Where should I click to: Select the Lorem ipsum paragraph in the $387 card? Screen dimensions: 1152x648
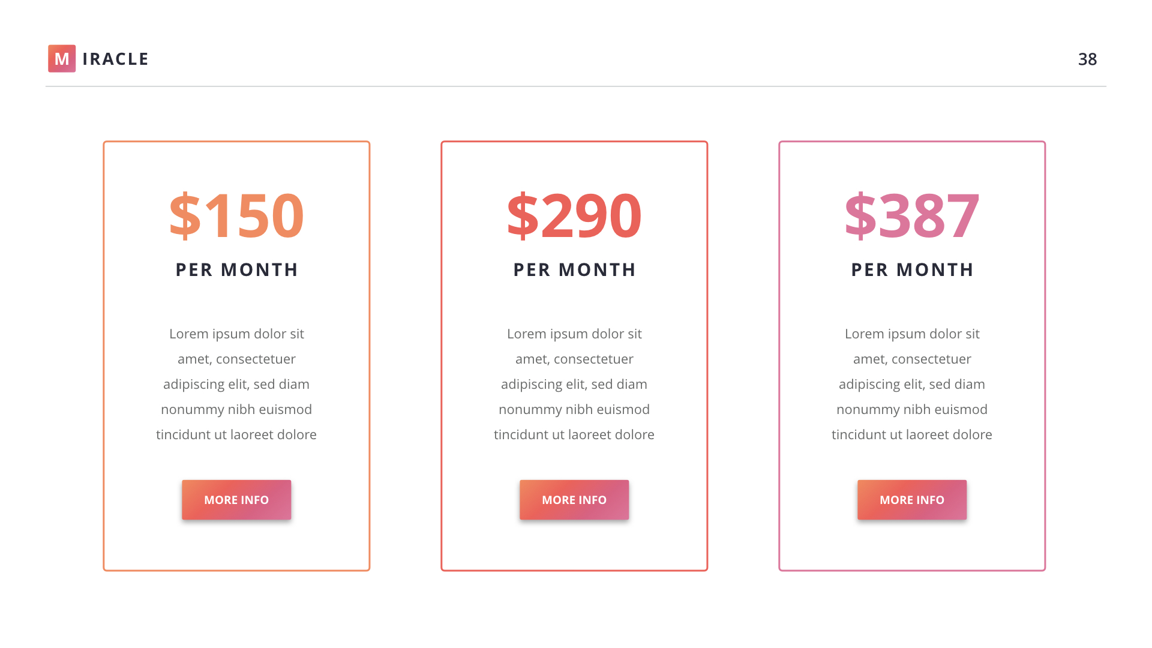[912, 384]
